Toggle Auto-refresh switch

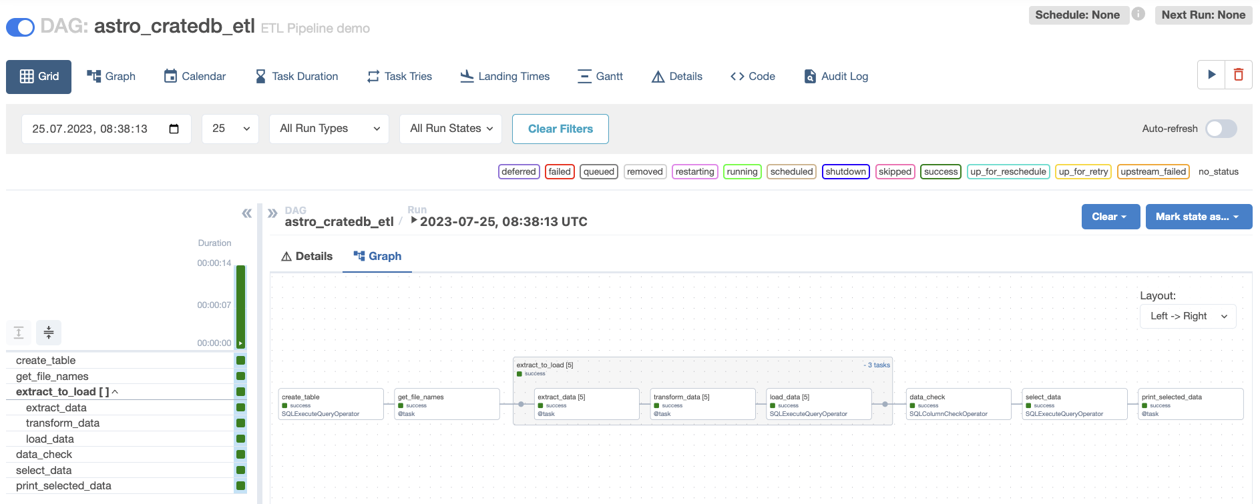click(x=1221, y=129)
